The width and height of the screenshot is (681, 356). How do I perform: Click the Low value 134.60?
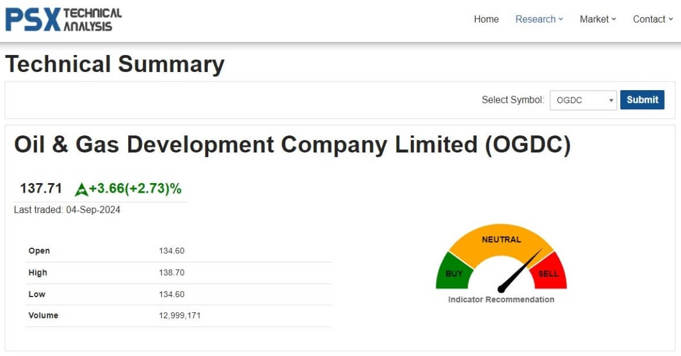point(171,294)
